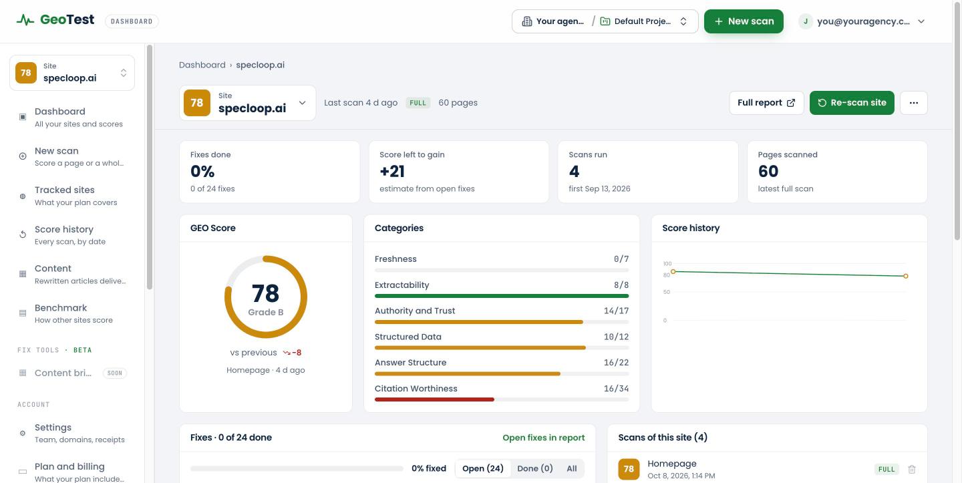Open Benchmark page in sidebar
962x483 pixels.
coord(72,313)
